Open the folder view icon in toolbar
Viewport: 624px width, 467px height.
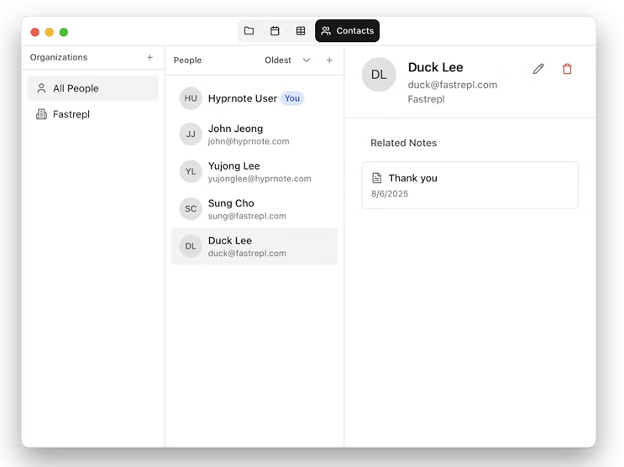(249, 31)
